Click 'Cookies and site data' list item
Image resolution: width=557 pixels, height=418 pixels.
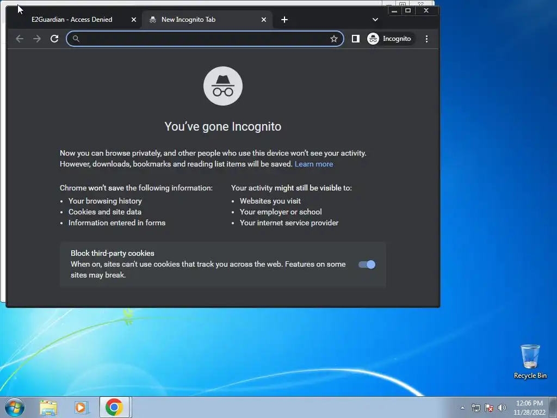(x=105, y=212)
